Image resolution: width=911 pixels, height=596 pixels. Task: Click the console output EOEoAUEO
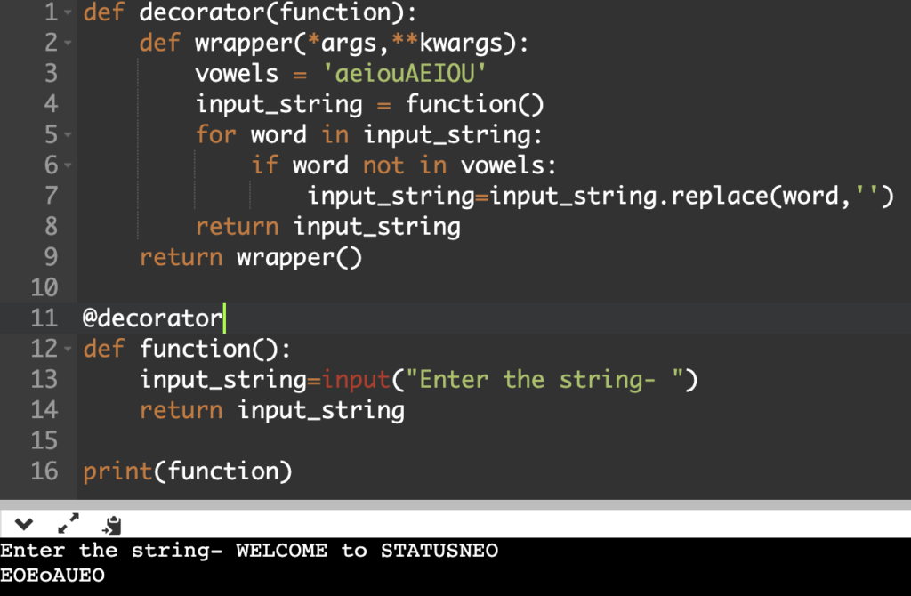tap(52, 576)
